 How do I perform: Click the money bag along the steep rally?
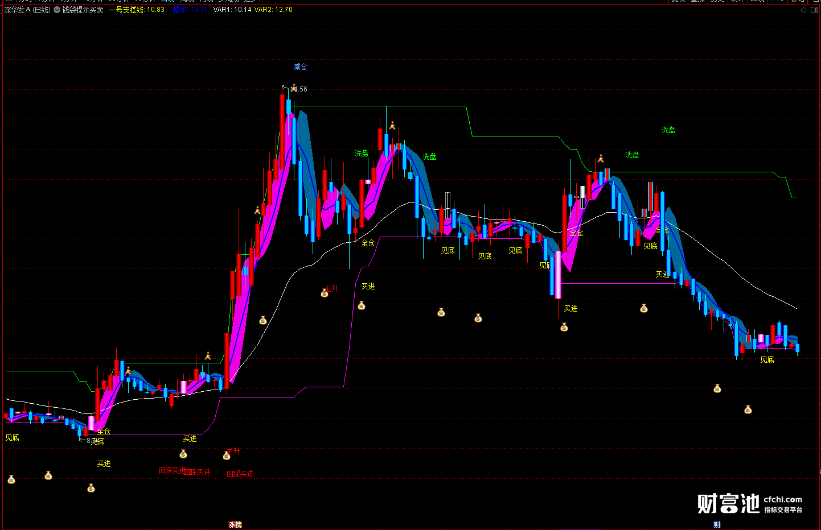(x=263, y=321)
